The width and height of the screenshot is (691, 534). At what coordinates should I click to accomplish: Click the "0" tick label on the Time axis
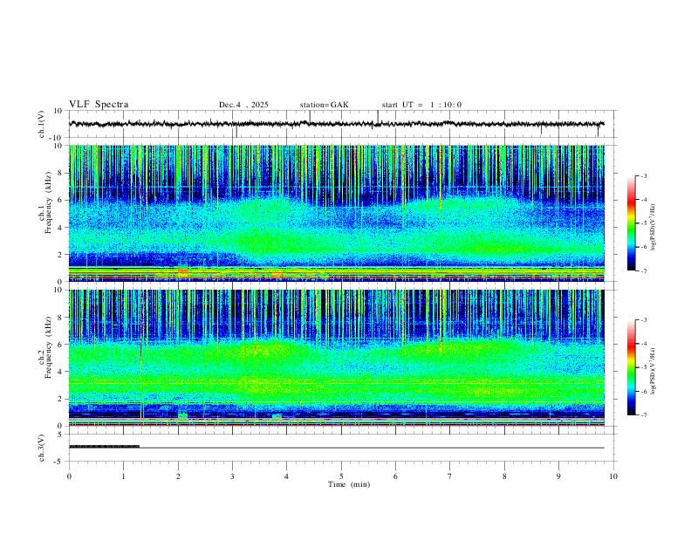tap(69, 476)
